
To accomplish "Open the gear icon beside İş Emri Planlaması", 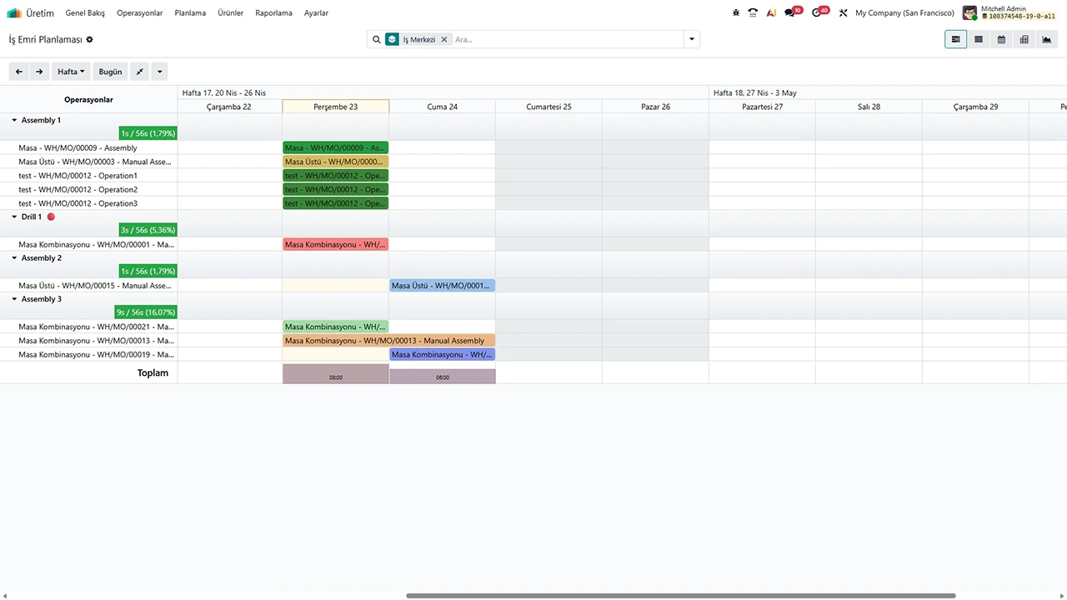I will click(90, 39).
